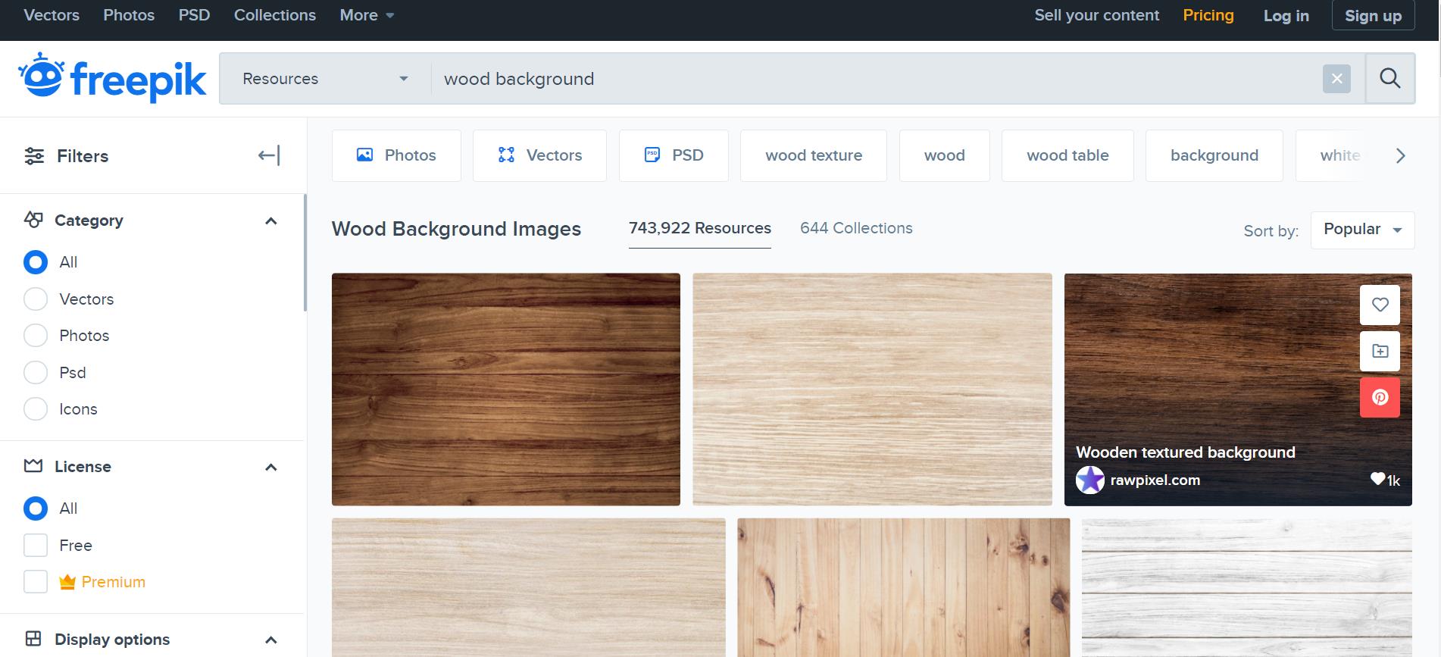Viewport: 1441px width, 657px height.
Task: Click the rawpixel.com author avatar
Action: coord(1090,480)
